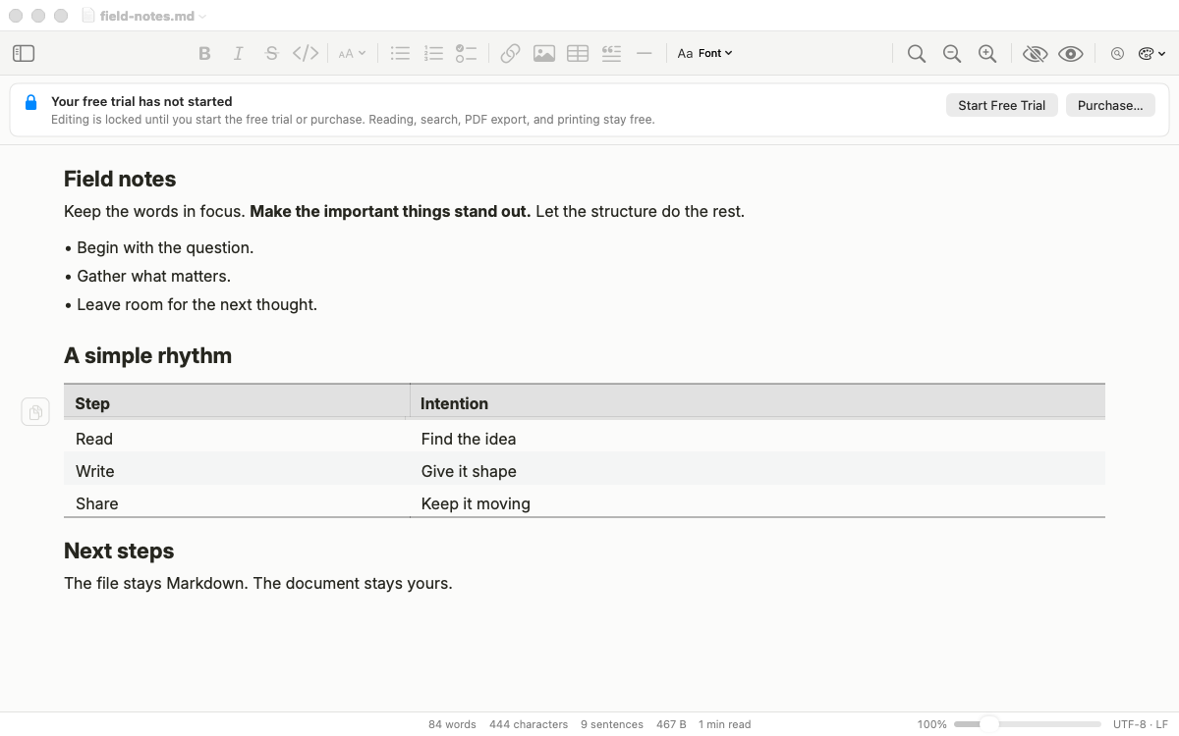Screen dimensions: 1179x736
Task: Show preview using the open eye icon
Action: tap(1071, 53)
